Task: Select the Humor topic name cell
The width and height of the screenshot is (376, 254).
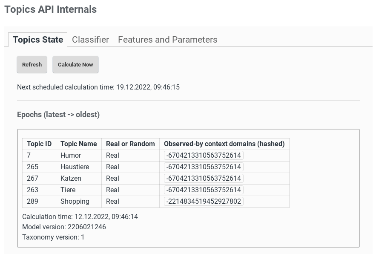Action: point(71,156)
